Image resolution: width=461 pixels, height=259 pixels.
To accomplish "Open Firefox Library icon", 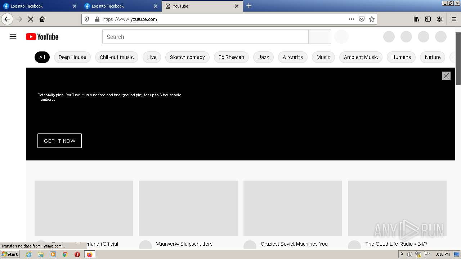I will point(416,19).
